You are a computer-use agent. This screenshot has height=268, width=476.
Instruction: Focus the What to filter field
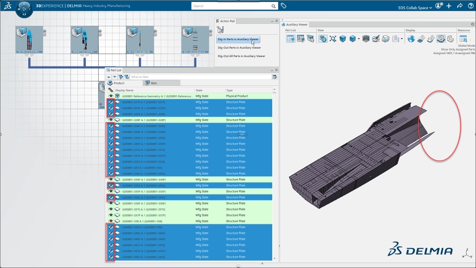point(201,77)
